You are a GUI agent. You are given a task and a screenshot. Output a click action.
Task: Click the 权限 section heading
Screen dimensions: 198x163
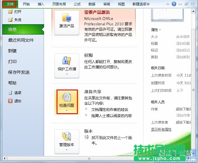(x=88, y=55)
